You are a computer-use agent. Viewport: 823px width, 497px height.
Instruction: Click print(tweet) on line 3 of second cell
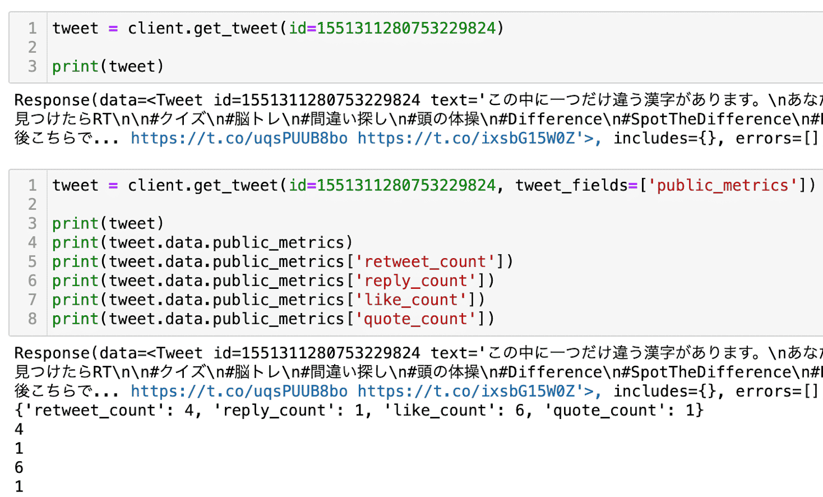coord(108,224)
